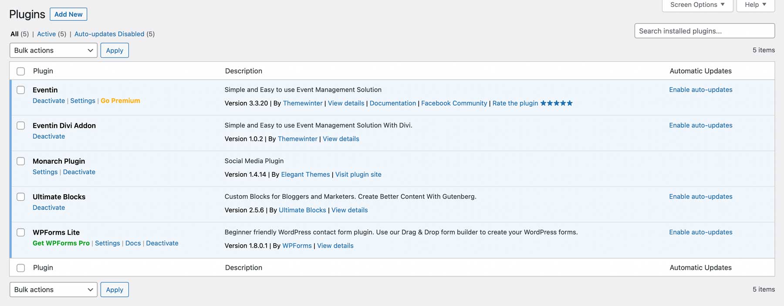The height and width of the screenshot is (306, 784).
Task: Click the bottom Apply button
Action: (115, 290)
